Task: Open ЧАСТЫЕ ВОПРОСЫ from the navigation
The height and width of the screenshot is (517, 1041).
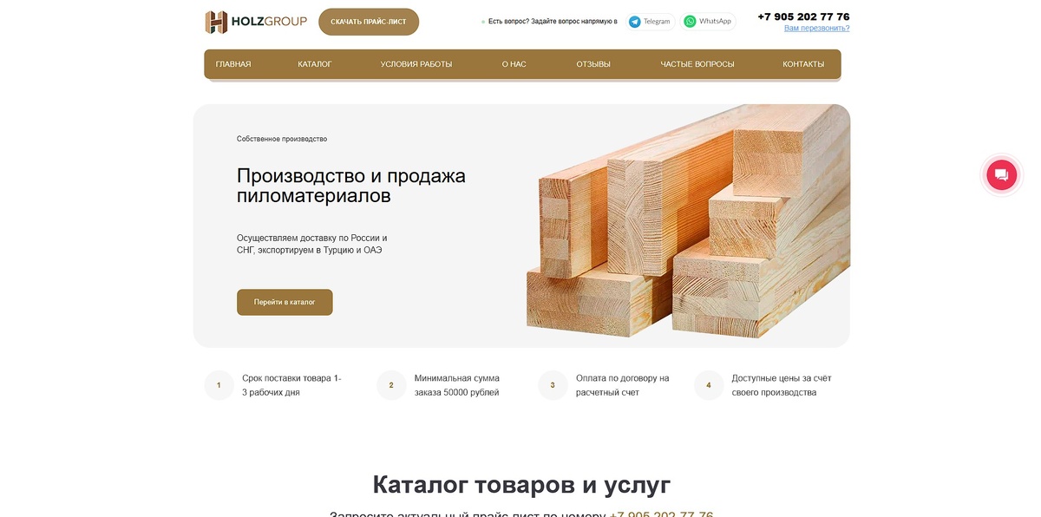Action: coord(697,63)
